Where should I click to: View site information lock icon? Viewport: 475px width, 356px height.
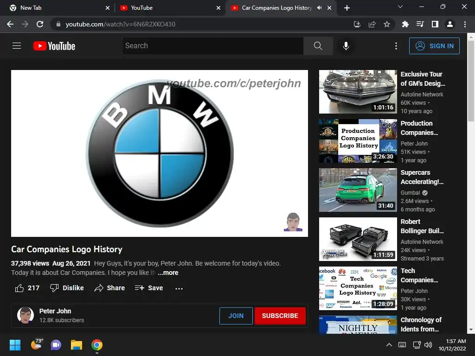tap(58, 24)
